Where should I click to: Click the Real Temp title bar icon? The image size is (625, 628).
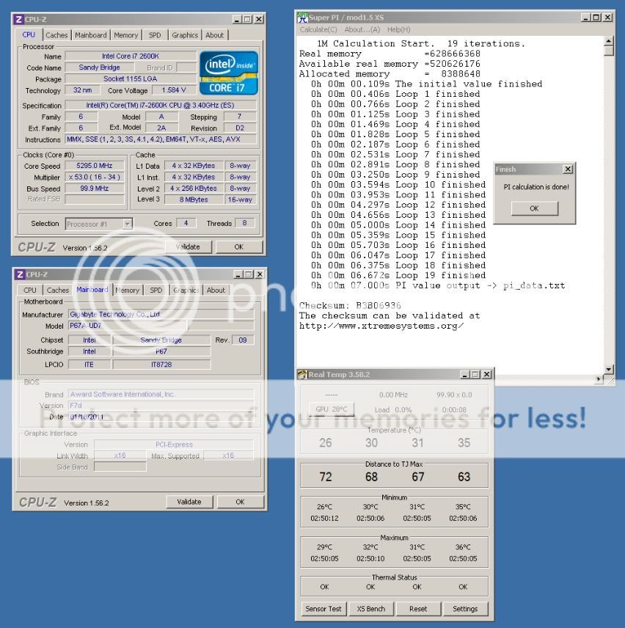click(302, 374)
